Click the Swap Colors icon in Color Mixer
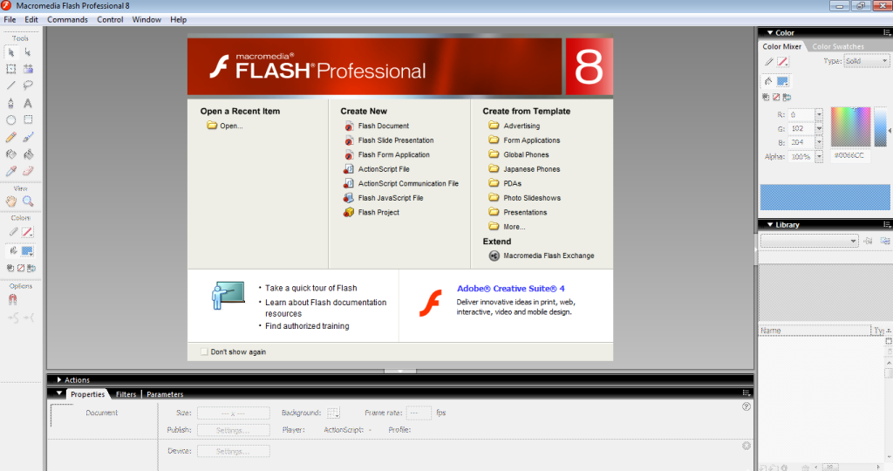This screenshot has height=471, width=893. click(x=787, y=98)
